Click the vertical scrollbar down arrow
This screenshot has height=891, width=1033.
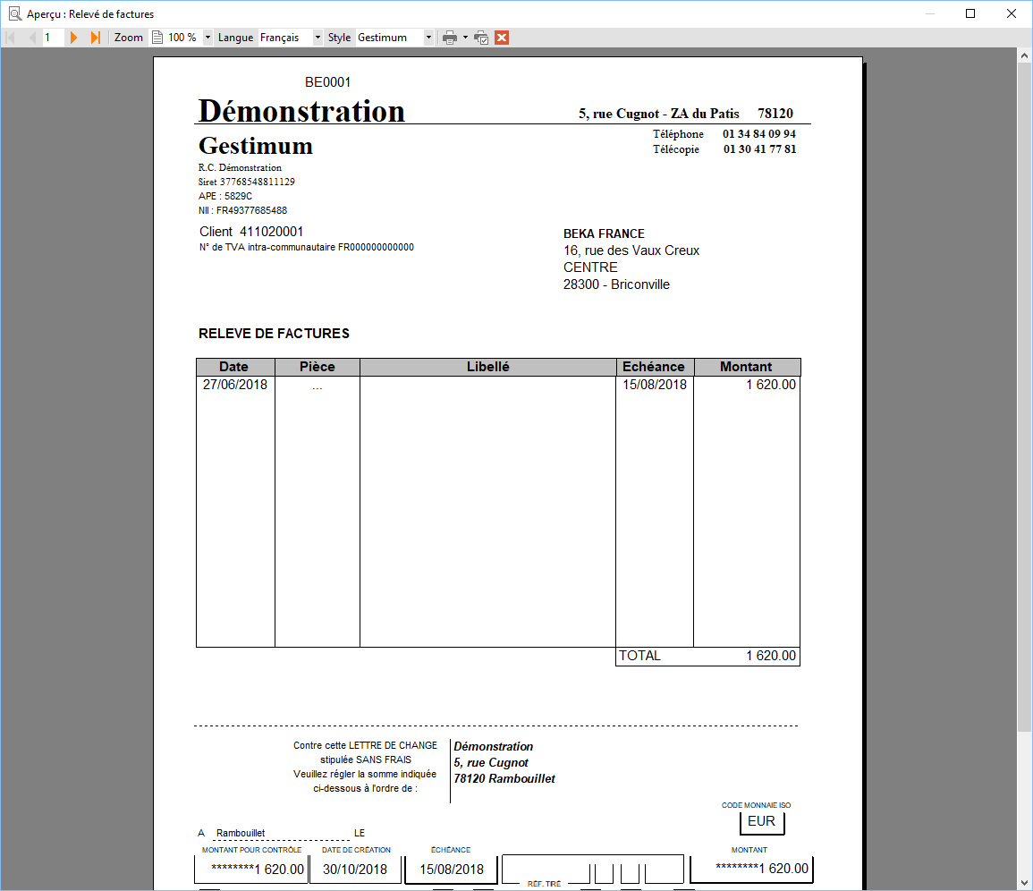tap(1024, 882)
